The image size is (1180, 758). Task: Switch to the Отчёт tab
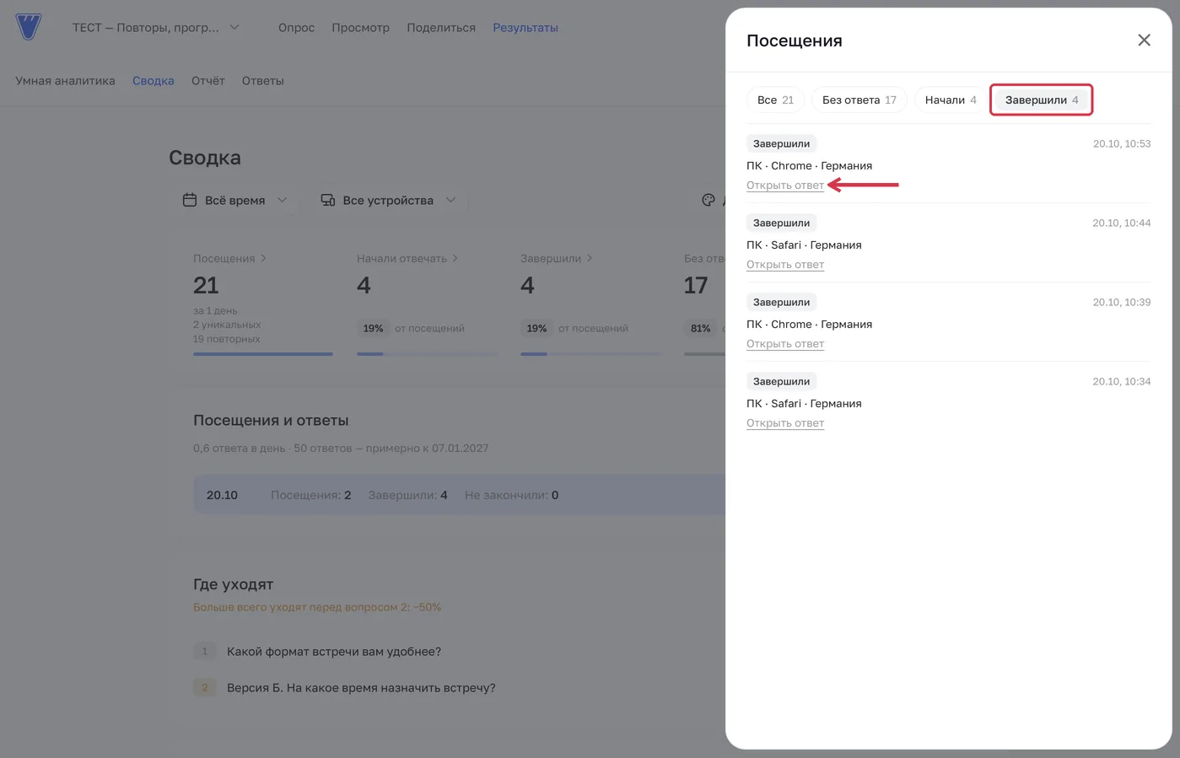click(x=208, y=81)
